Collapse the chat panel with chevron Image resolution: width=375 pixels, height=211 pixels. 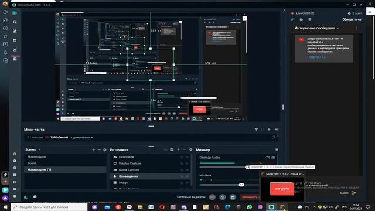(x=284, y=10)
